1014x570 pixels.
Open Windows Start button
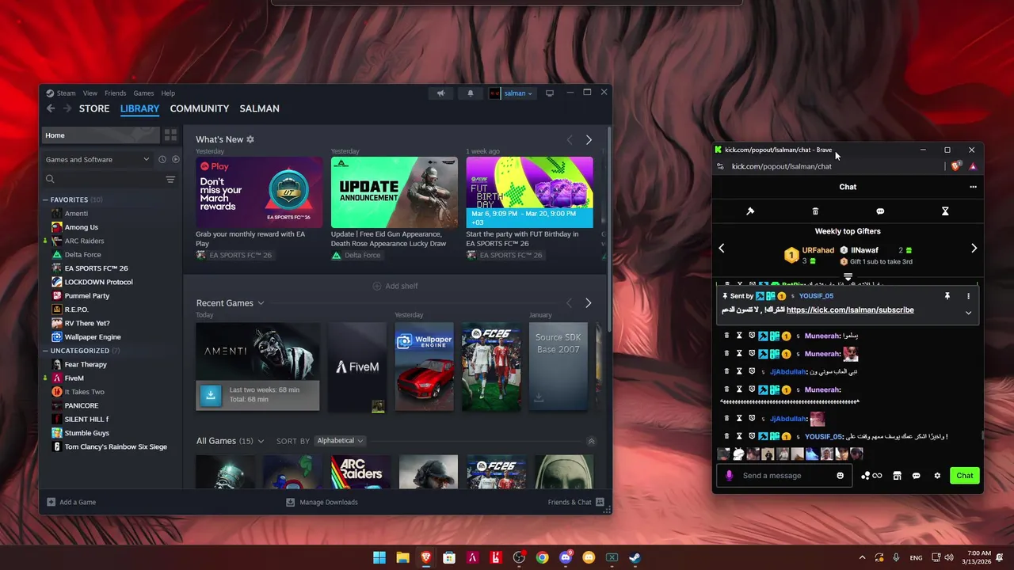pyautogui.click(x=379, y=557)
